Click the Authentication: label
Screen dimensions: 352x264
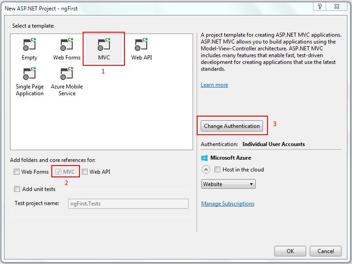pos(219,144)
